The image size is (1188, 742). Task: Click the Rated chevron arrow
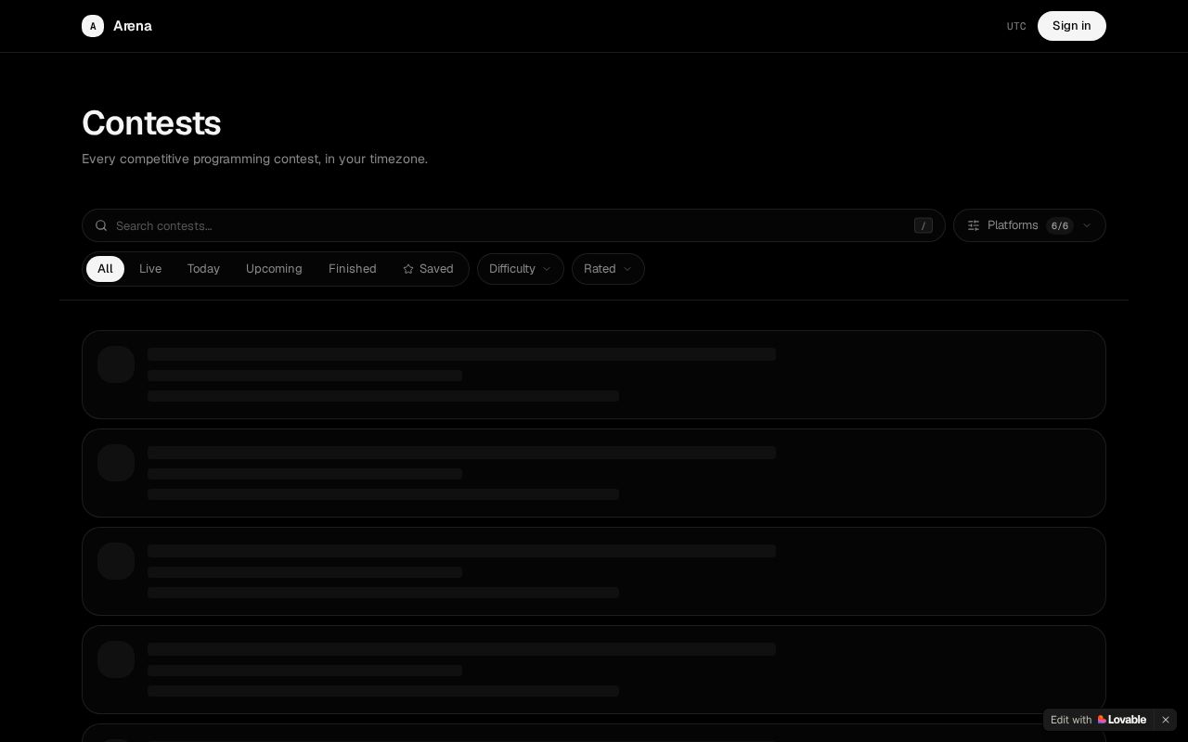(627, 269)
